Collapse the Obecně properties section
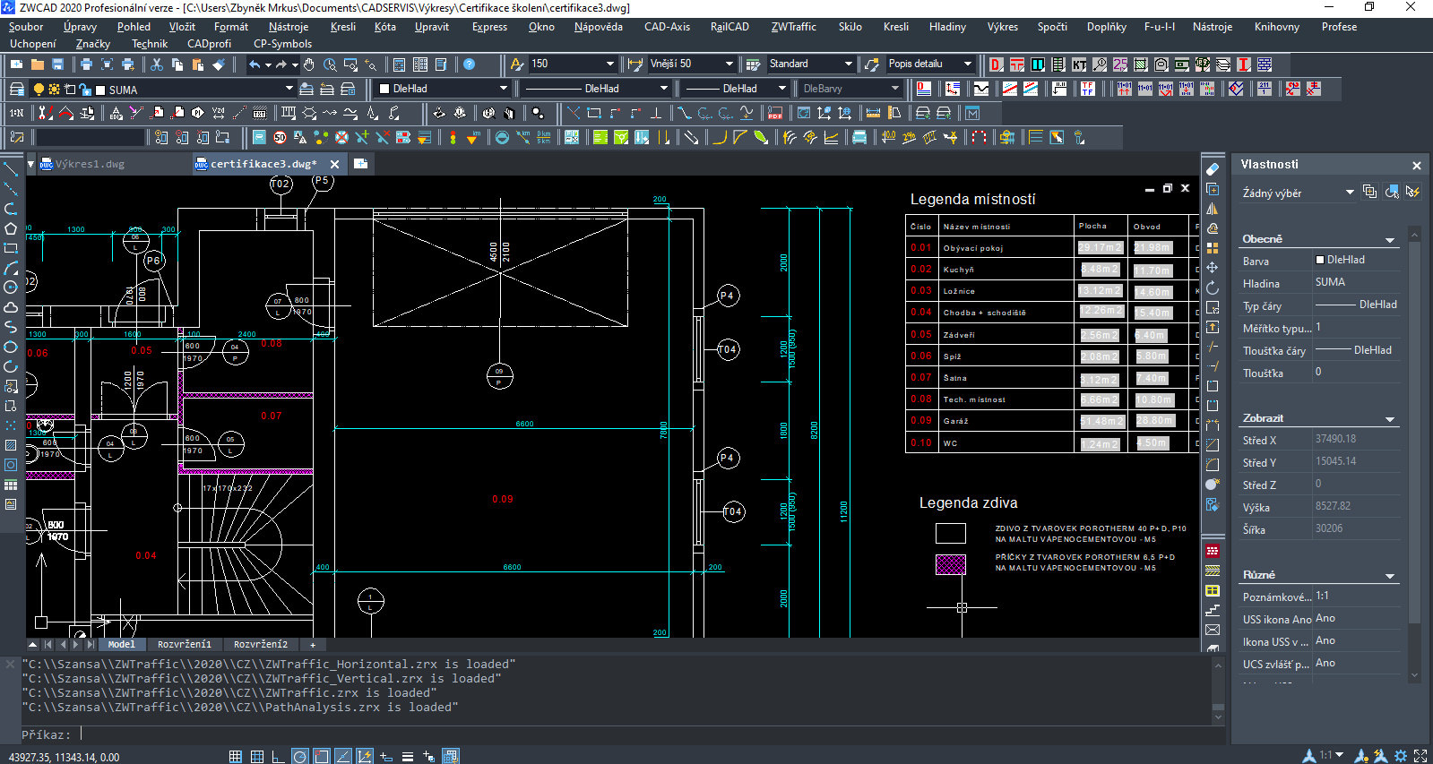 point(1390,240)
